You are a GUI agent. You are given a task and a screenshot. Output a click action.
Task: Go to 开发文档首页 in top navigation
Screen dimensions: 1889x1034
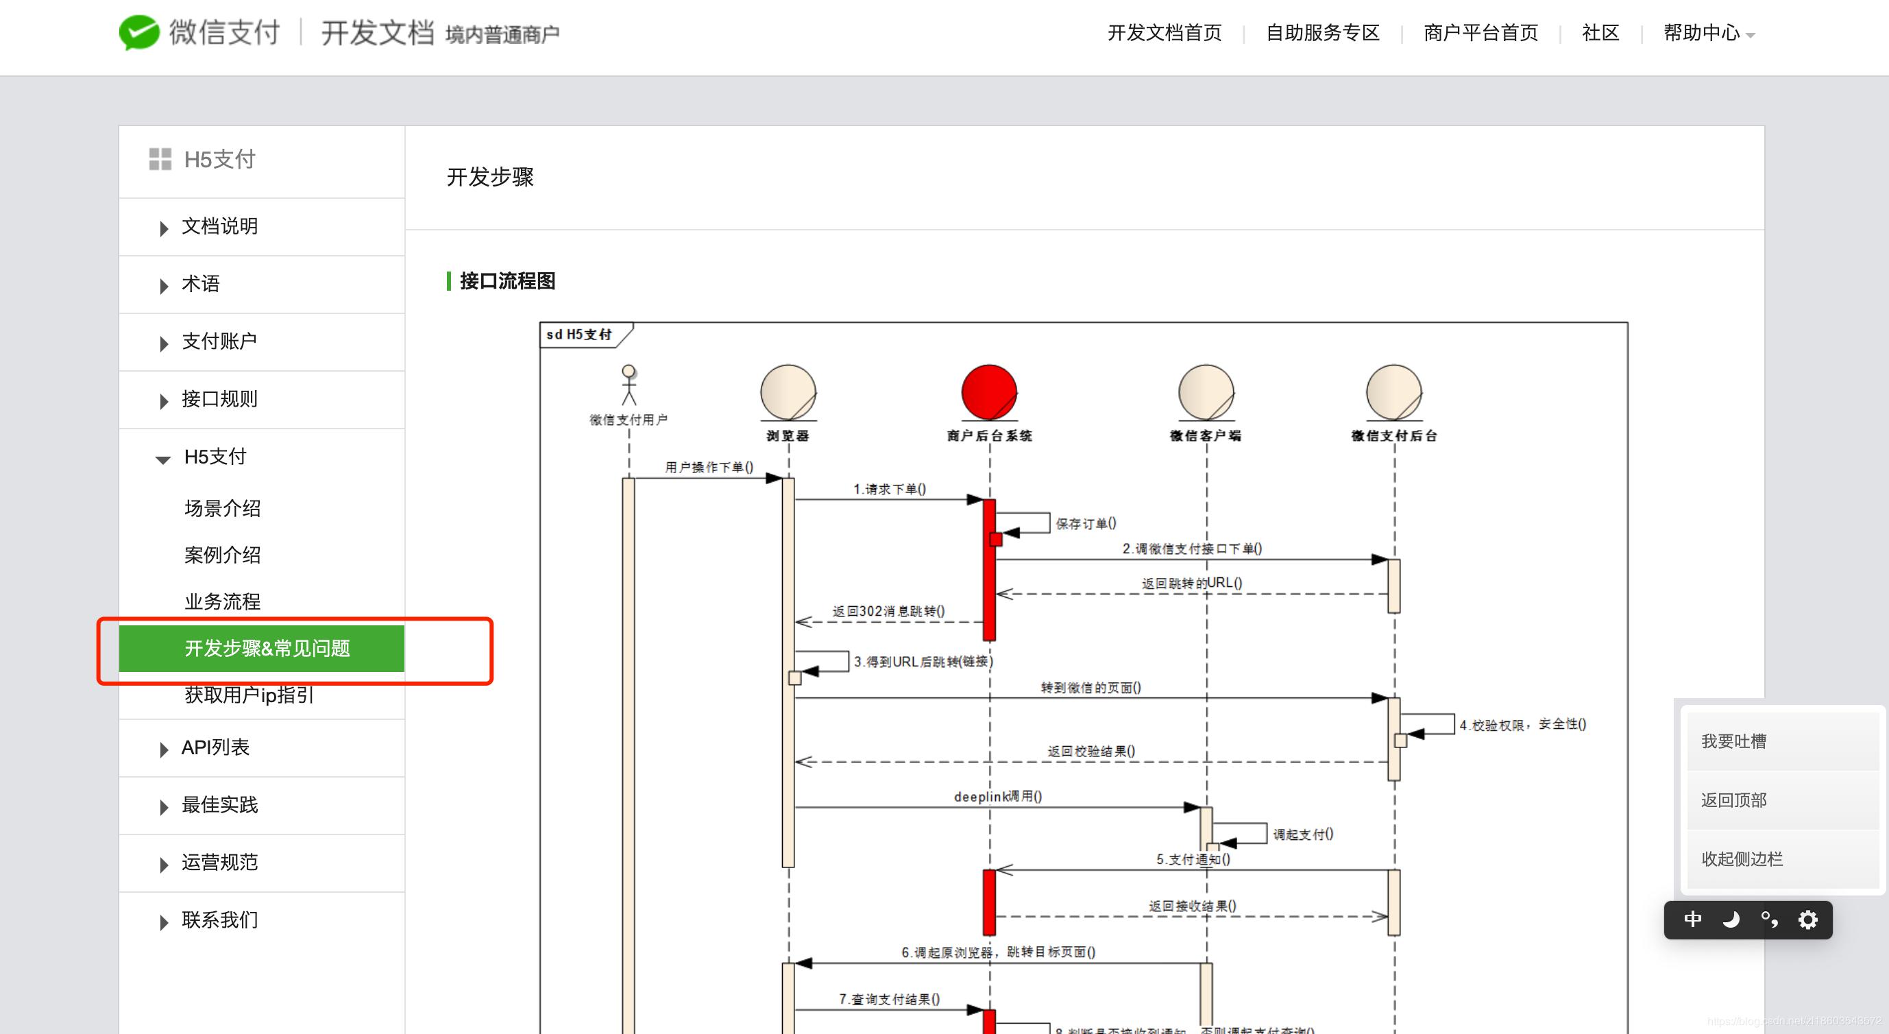[x=1165, y=33]
